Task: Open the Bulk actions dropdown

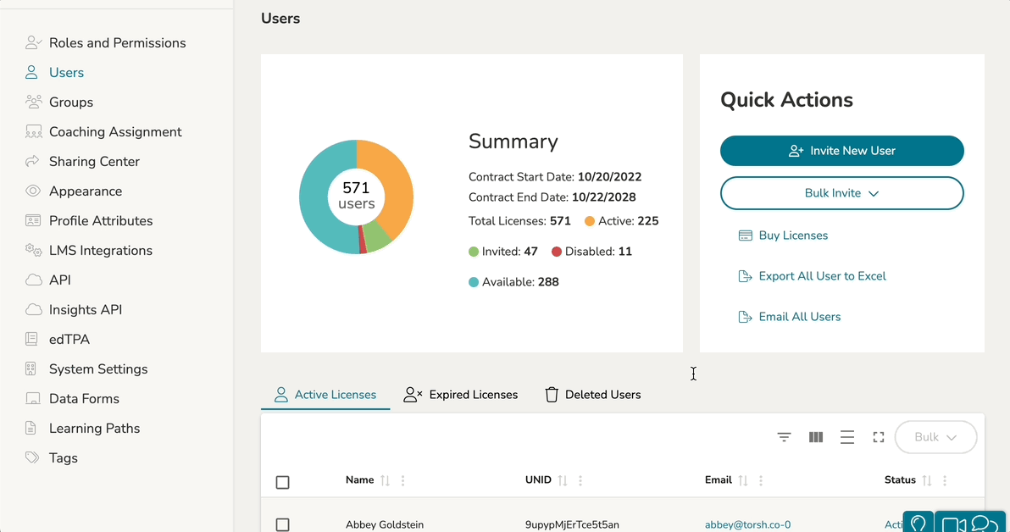Action: (935, 437)
